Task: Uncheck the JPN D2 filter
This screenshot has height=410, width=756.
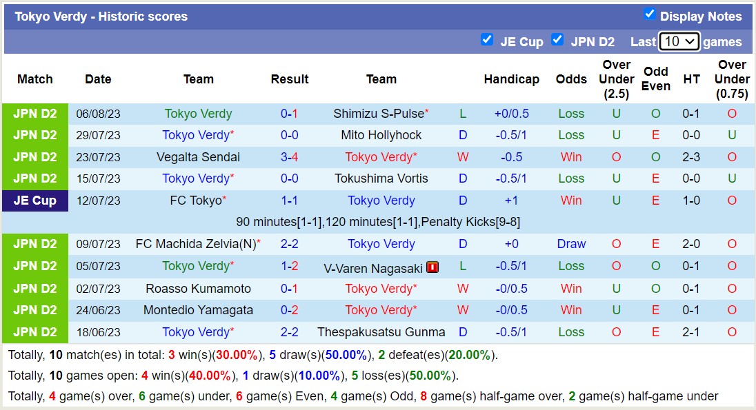Action: point(557,39)
